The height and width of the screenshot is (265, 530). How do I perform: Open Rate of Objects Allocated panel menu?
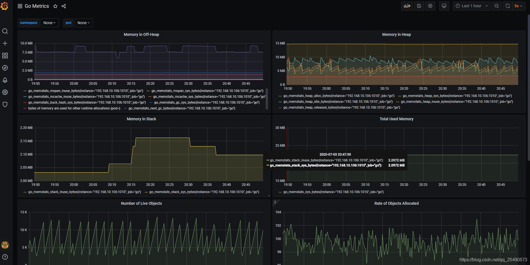click(x=396, y=203)
